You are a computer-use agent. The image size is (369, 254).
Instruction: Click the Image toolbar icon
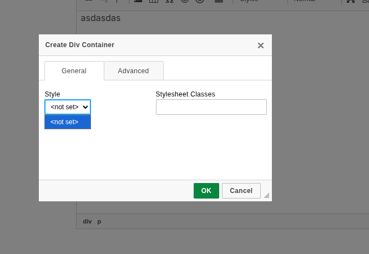click(138, 1)
